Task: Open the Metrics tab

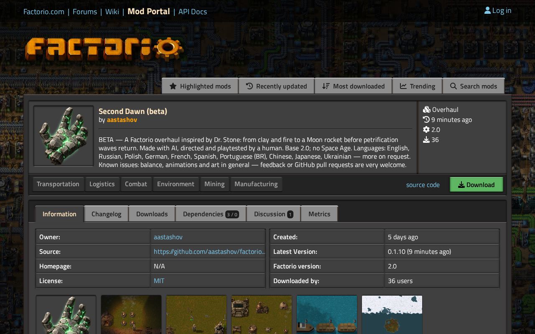Action: click(x=319, y=214)
